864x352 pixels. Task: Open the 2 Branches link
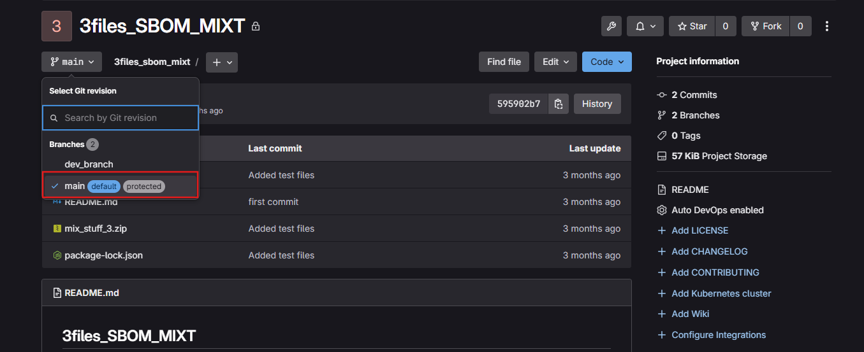(x=695, y=115)
